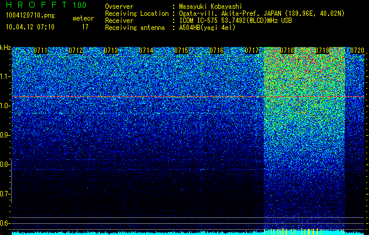Click the 0714 time marker
This screenshot has width=369, height=235.
146,51
